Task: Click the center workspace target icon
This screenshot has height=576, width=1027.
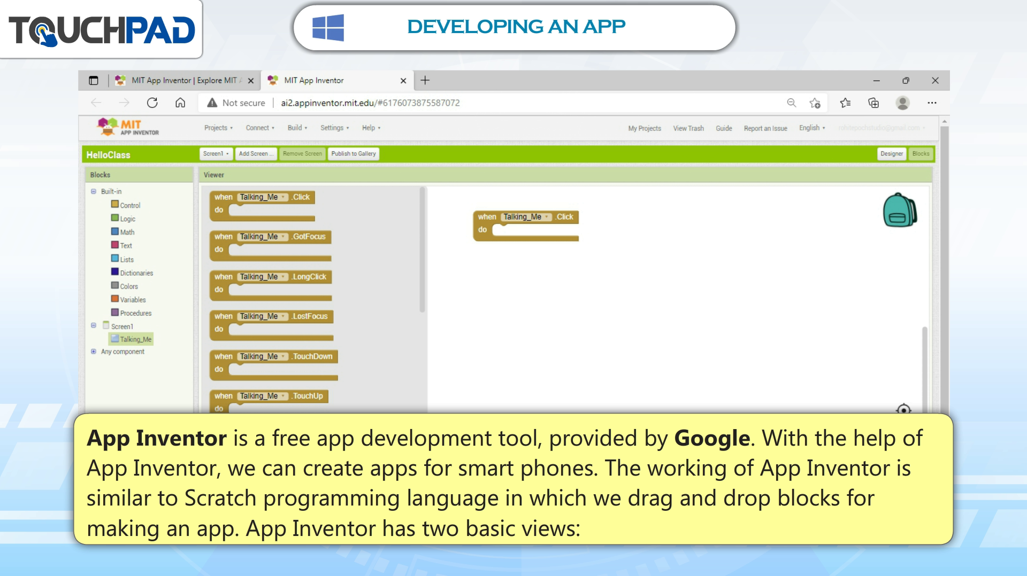Action: point(903,409)
